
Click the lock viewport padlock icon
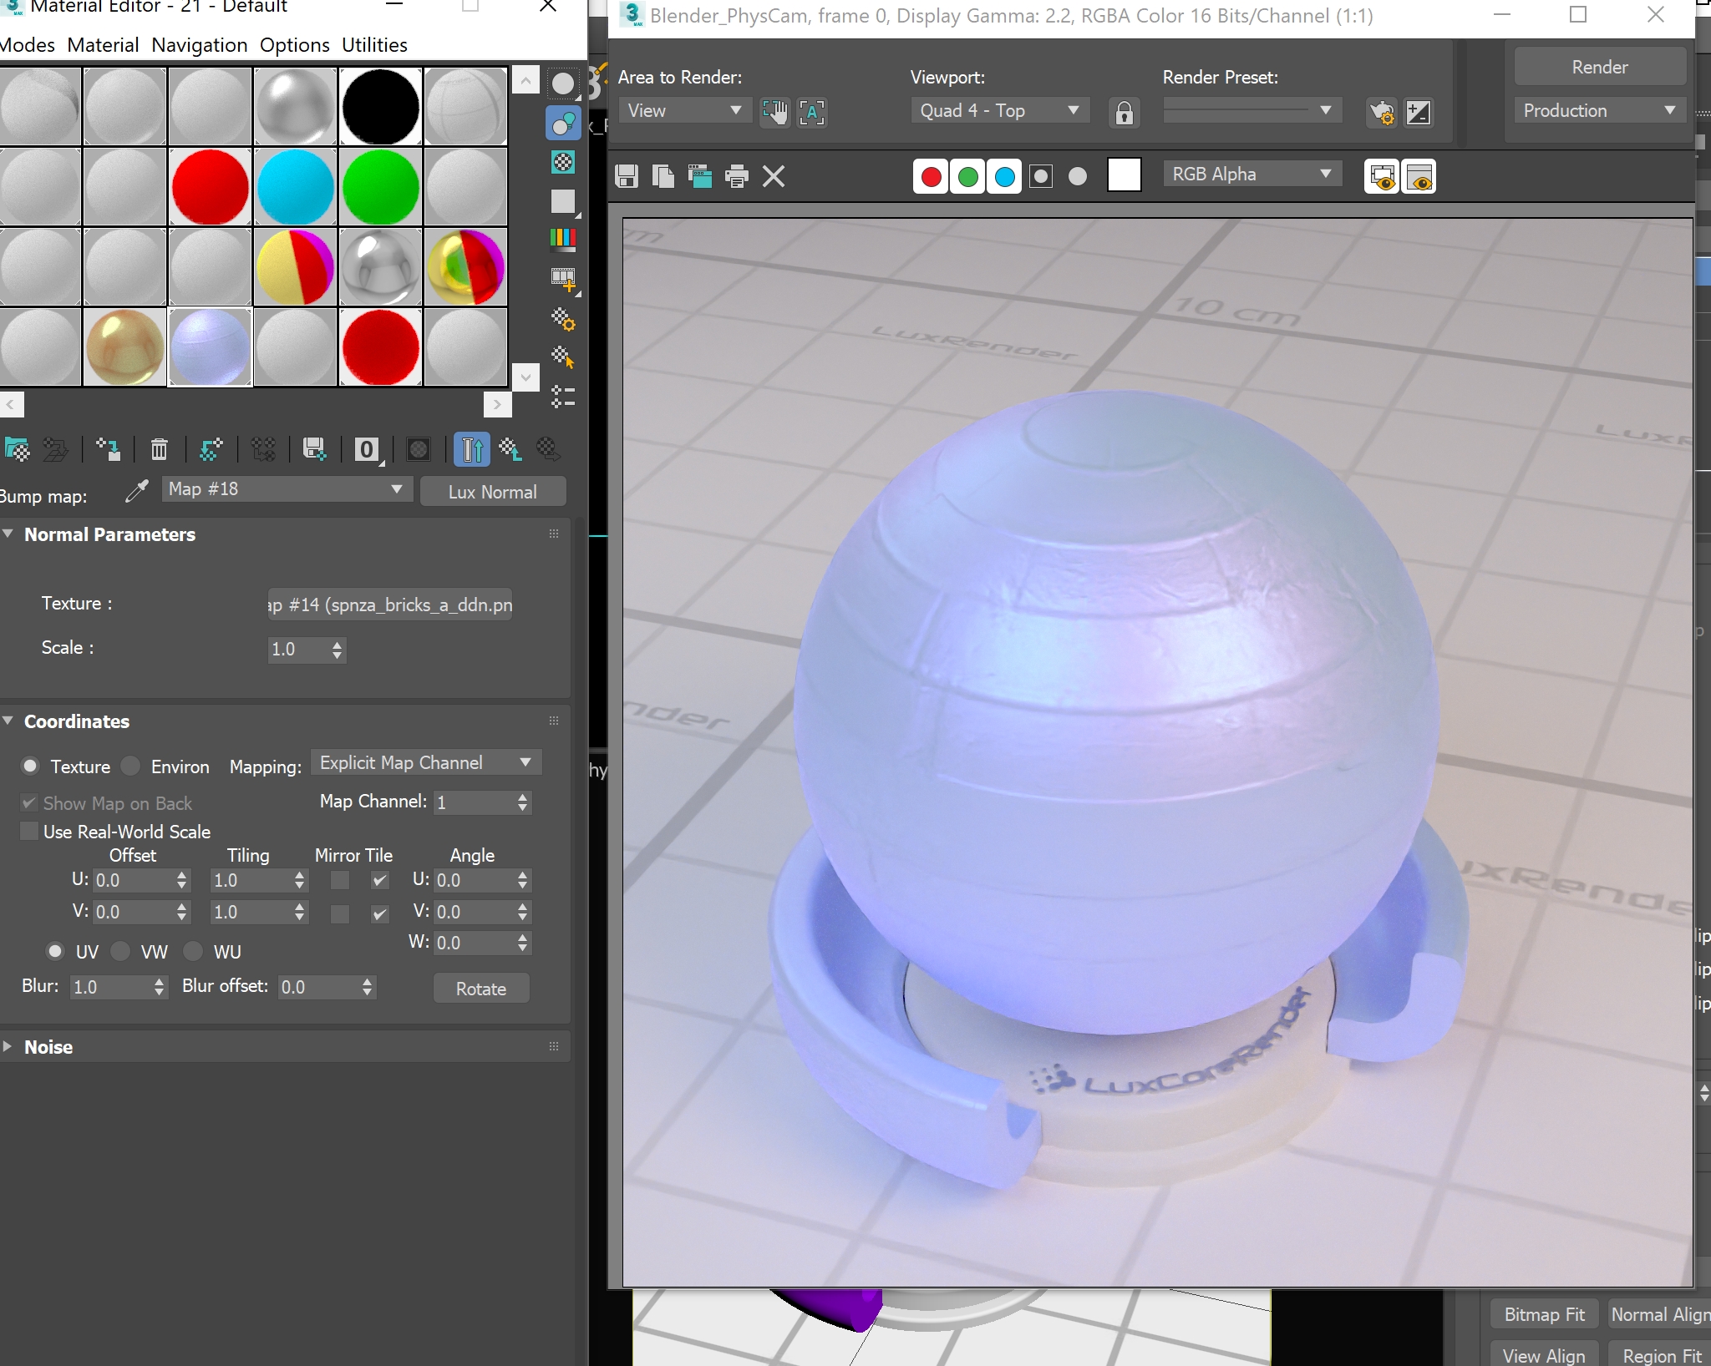(x=1125, y=112)
